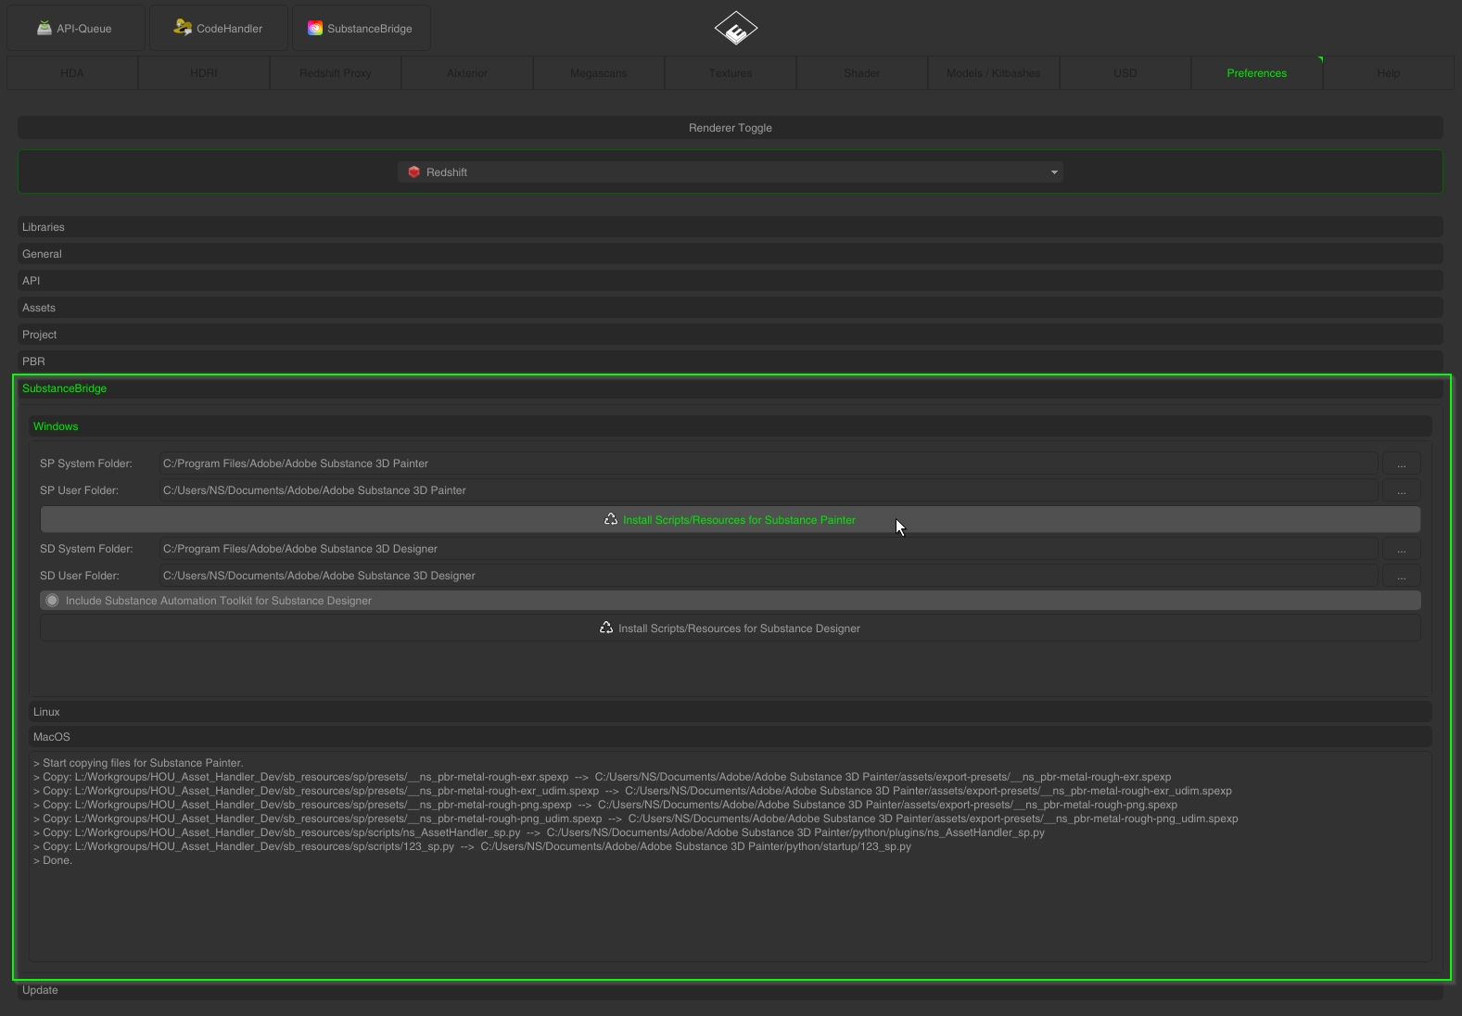Collapse the Windows subsection
1462x1016 pixels.
point(56,426)
